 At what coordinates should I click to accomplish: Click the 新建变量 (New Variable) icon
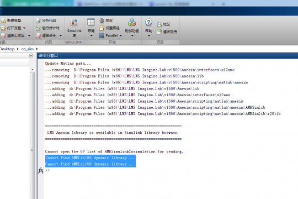3,20
